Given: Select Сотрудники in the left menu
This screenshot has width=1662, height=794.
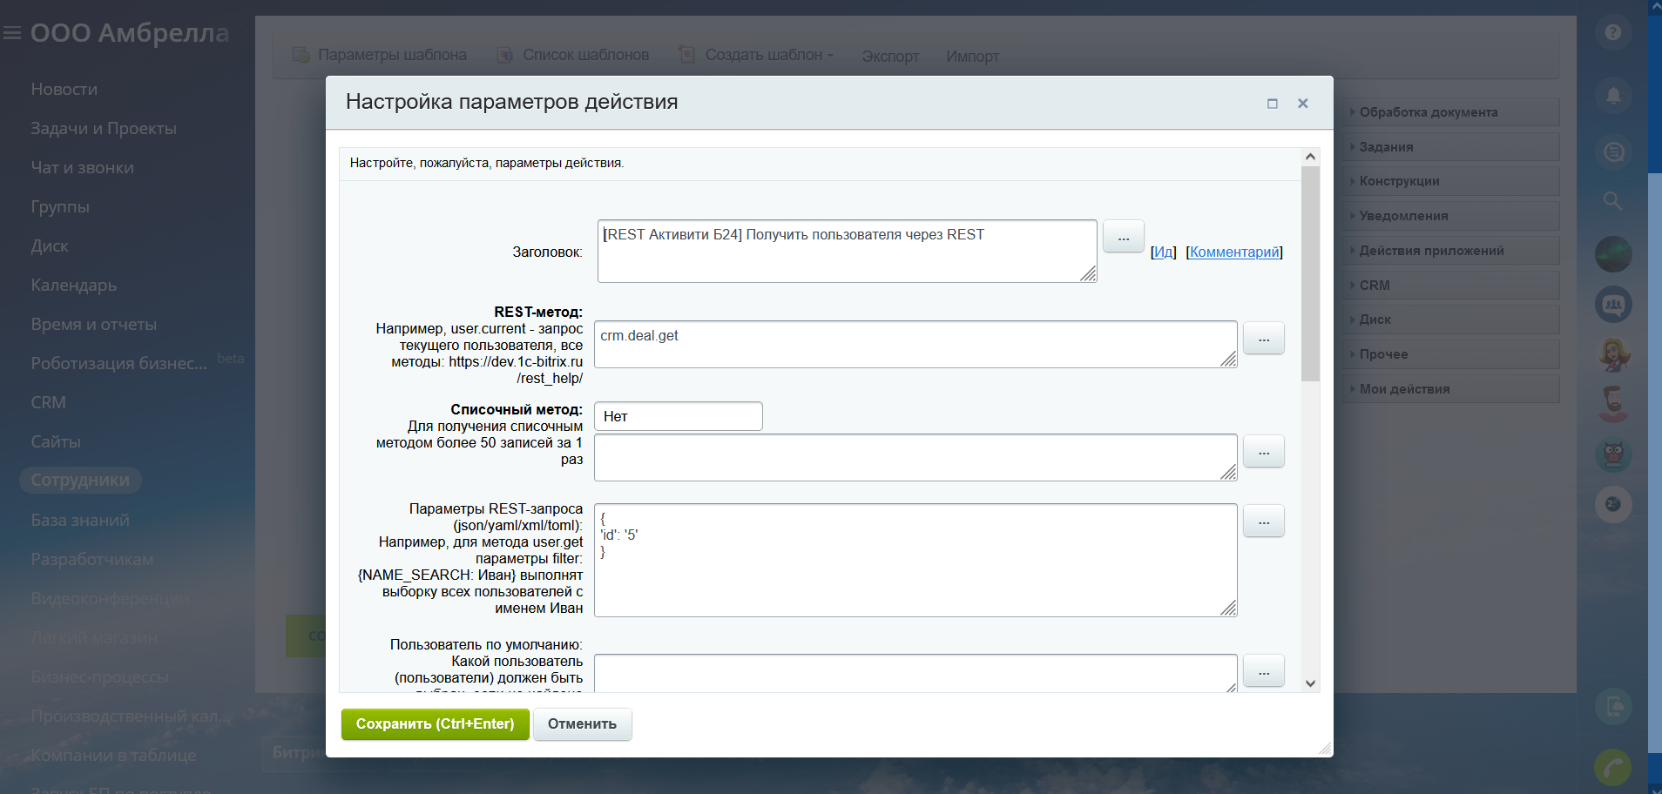Looking at the screenshot, I should (x=80, y=480).
